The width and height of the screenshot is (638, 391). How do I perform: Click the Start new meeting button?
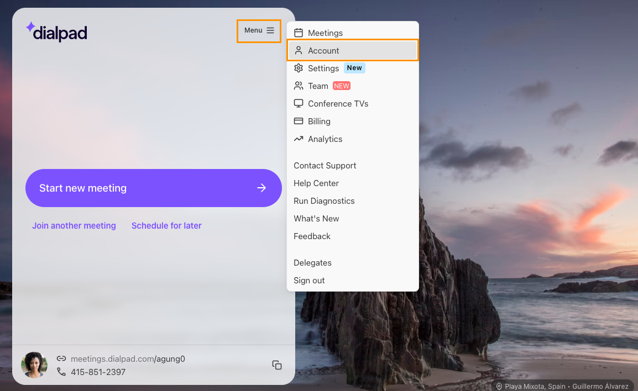(x=153, y=188)
